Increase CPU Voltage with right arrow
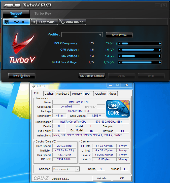This screenshot has height=183, width=170. (160, 50)
